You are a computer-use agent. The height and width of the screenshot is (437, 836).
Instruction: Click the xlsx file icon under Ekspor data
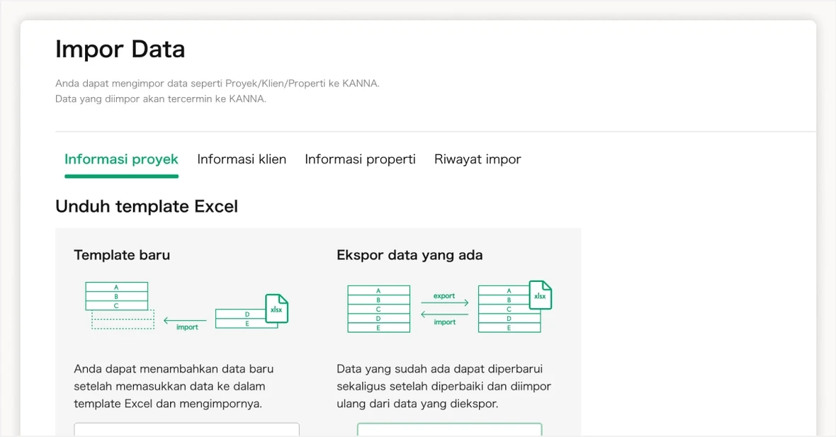coord(540,295)
